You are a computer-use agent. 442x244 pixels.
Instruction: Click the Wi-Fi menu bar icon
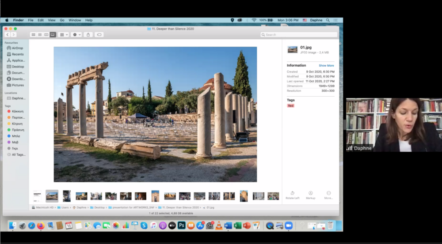[x=254, y=20]
